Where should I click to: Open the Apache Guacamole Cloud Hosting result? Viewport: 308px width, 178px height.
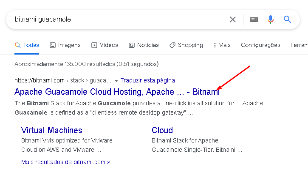(x=117, y=92)
